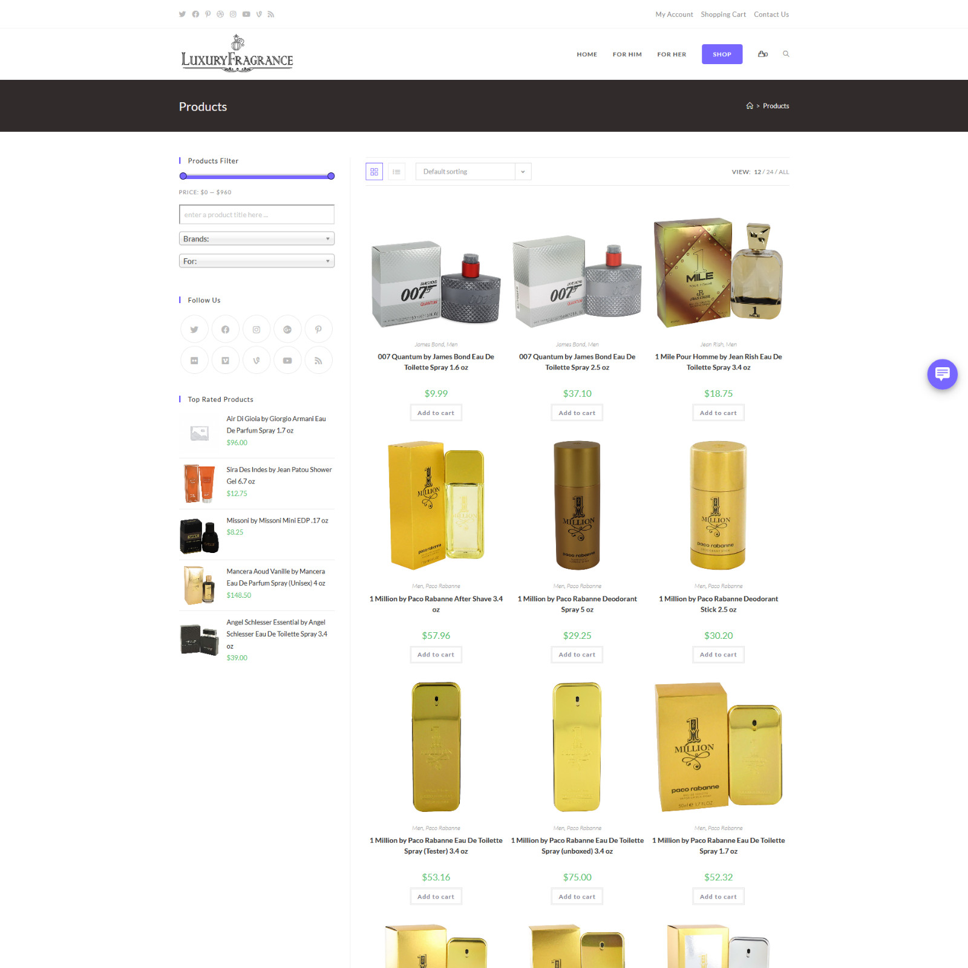This screenshot has height=968, width=968.
Task: Open 007 Quantum 1.6 oz title link
Action: (x=436, y=362)
